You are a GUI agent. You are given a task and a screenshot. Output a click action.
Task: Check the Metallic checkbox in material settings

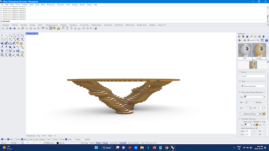(254, 102)
